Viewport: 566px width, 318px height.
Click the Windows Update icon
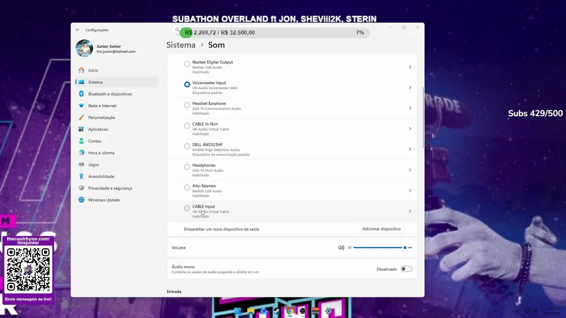pyautogui.click(x=81, y=200)
